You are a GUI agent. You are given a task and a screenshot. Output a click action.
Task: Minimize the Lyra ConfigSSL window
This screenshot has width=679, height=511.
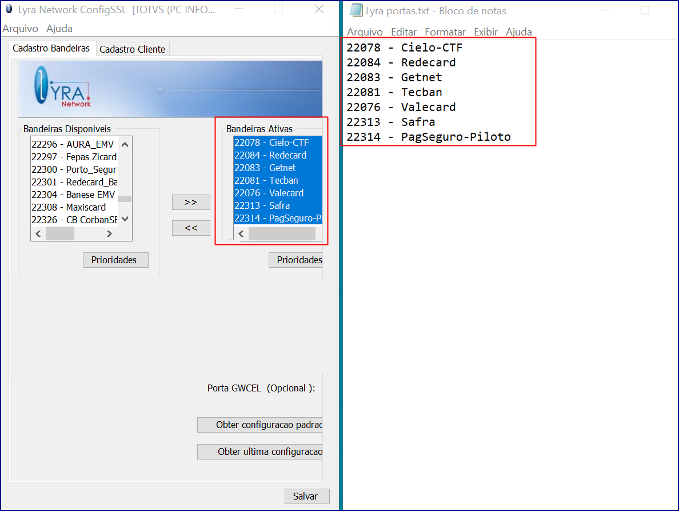click(x=239, y=9)
